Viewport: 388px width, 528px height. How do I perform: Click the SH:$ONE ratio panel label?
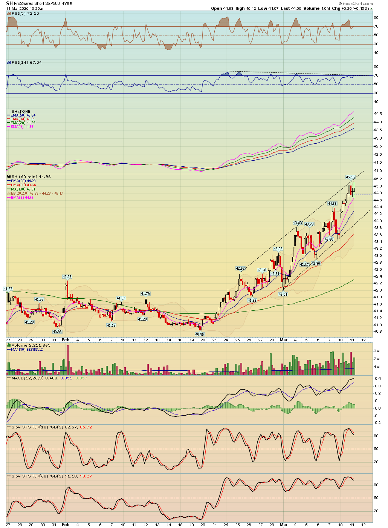pyautogui.click(x=21, y=112)
